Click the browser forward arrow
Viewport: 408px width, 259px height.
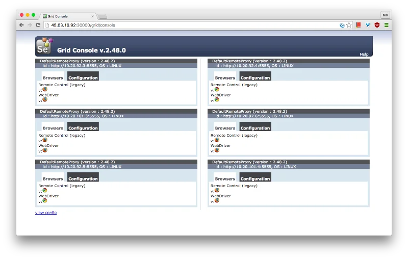click(x=30, y=25)
